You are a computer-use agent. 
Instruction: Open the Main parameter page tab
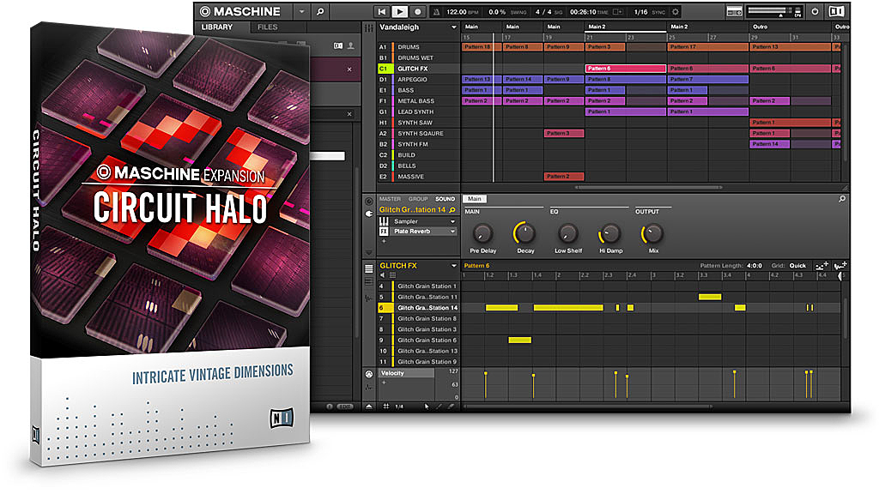click(x=475, y=199)
